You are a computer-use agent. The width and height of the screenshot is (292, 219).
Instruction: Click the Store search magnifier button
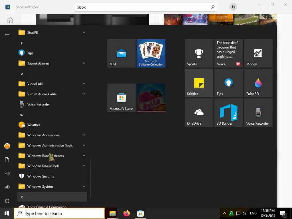[x=213, y=7]
